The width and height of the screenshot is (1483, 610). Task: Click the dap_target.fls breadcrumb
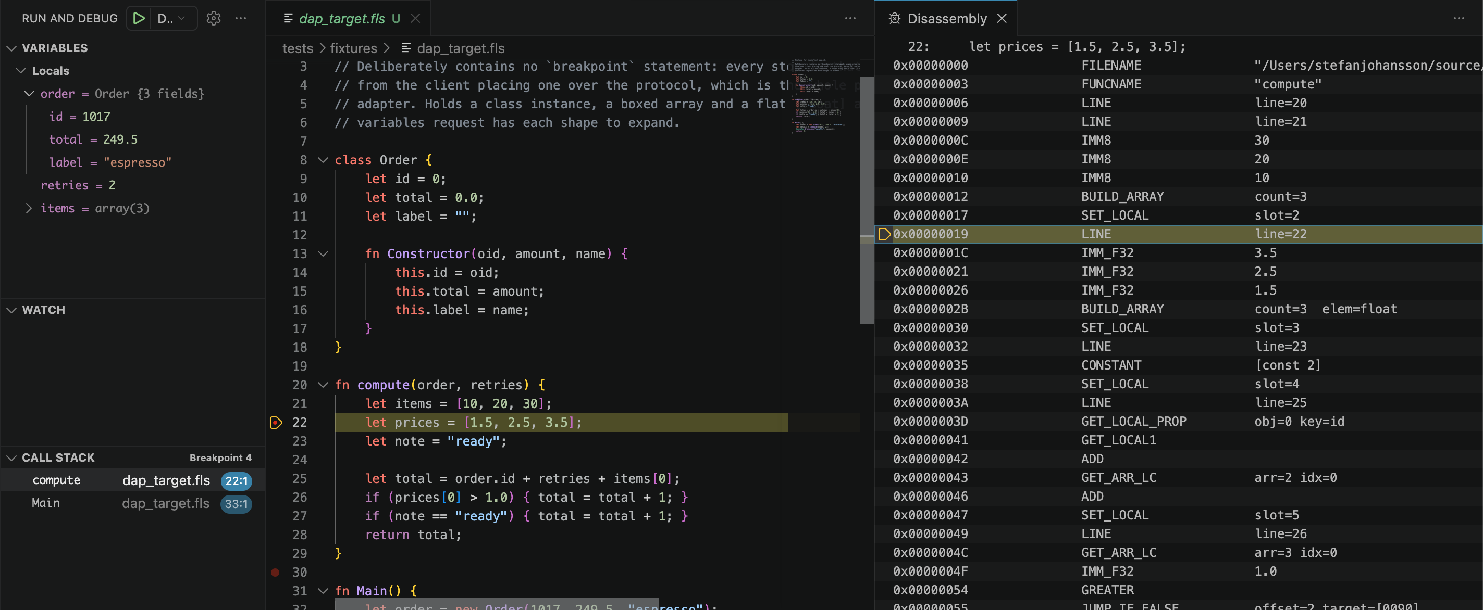coord(461,48)
